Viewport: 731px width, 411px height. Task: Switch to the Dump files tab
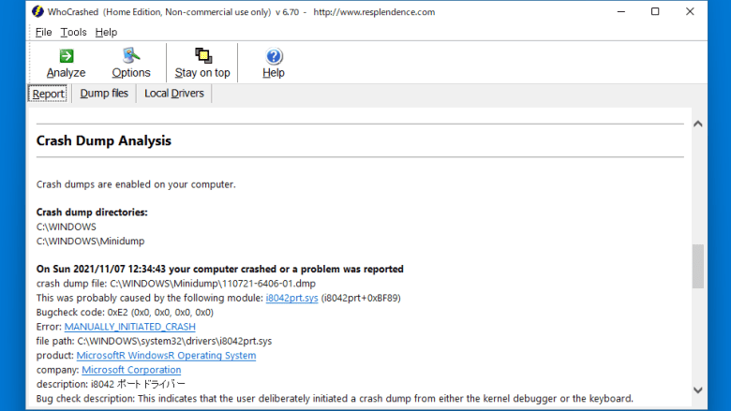click(104, 94)
